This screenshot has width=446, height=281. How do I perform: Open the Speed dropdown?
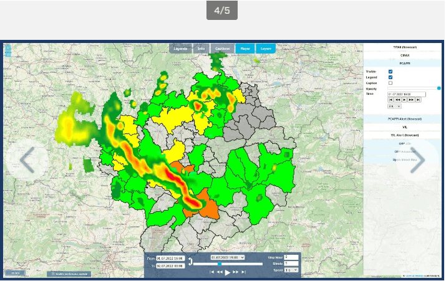[x=291, y=270]
